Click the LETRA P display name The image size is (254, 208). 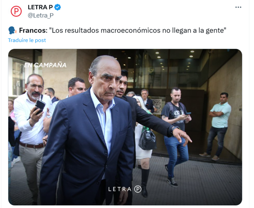[x=40, y=7]
